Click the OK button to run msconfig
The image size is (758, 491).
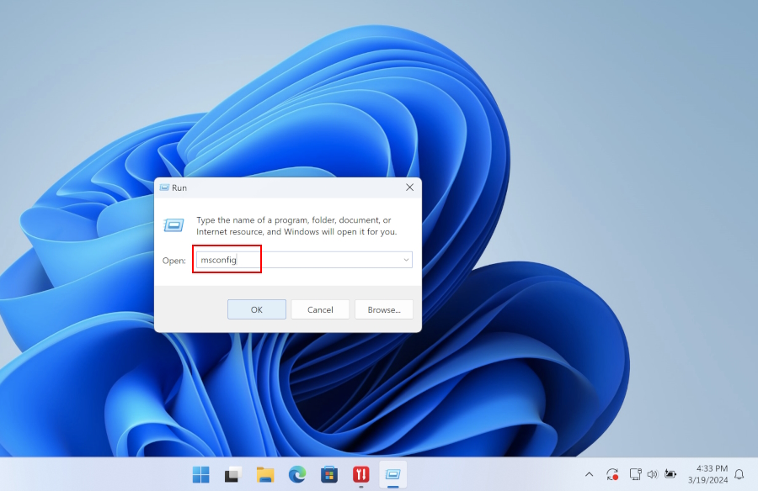256,309
